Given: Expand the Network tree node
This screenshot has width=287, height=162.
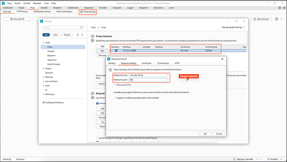Looking at the screenshot, I should pos(43,77).
